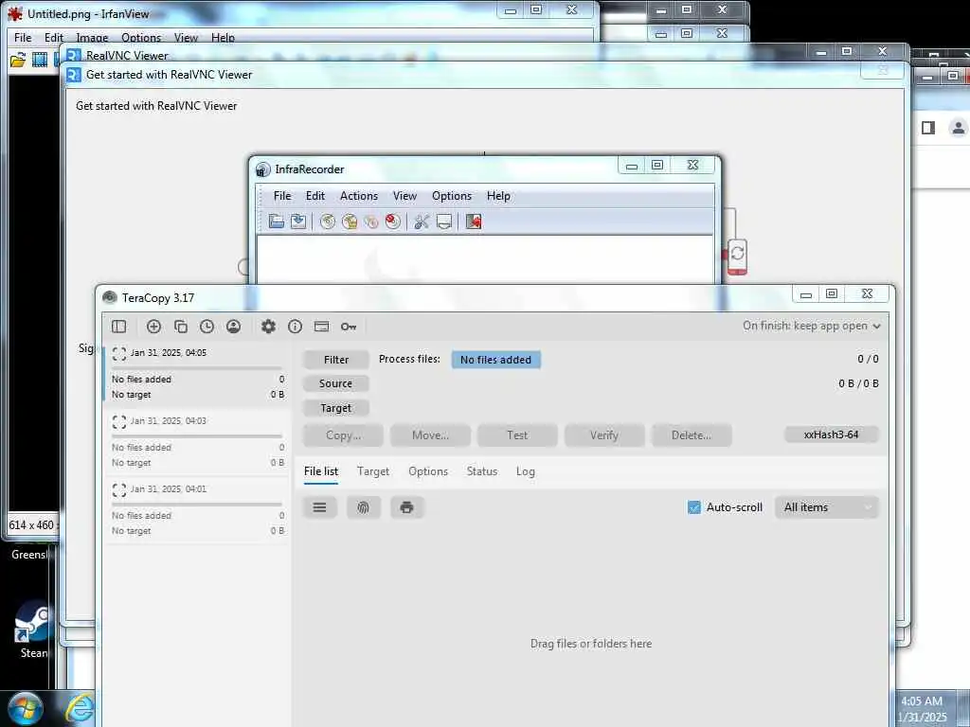Click the TeraCopy license key icon

pos(349,327)
